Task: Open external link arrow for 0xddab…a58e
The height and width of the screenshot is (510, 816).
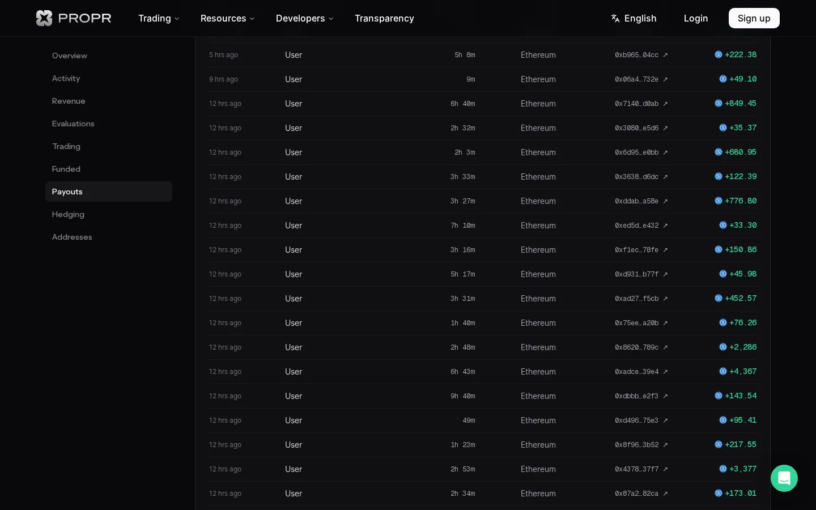Action: click(665, 201)
